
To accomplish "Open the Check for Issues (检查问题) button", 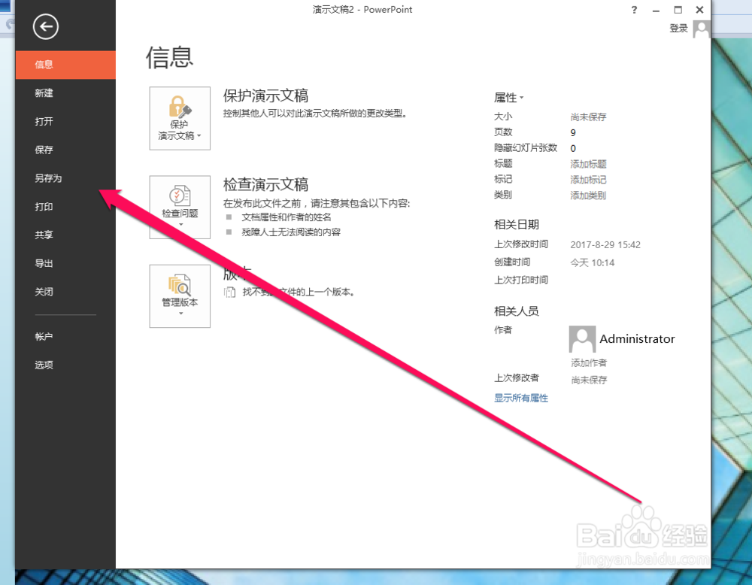I will tap(180, 207).
